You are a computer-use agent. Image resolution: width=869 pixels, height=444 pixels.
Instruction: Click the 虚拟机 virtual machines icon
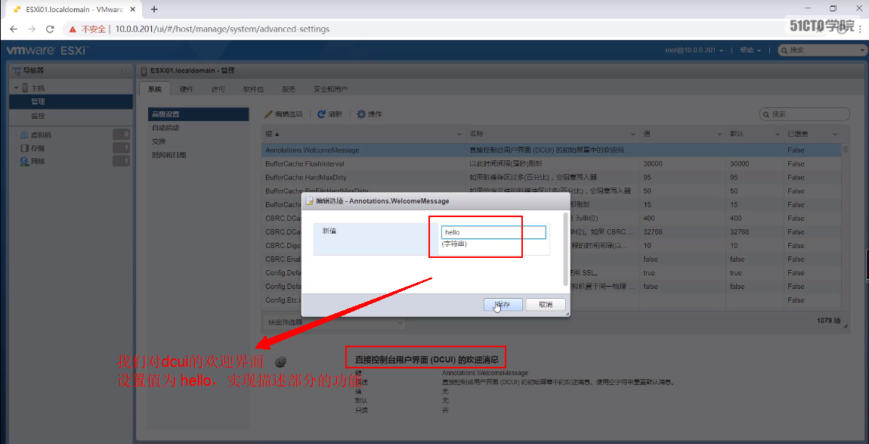[24, 135]
